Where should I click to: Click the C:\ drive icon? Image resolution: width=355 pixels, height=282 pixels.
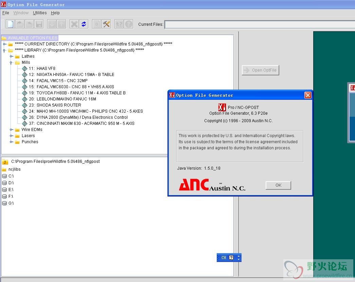tap(4, 176)
